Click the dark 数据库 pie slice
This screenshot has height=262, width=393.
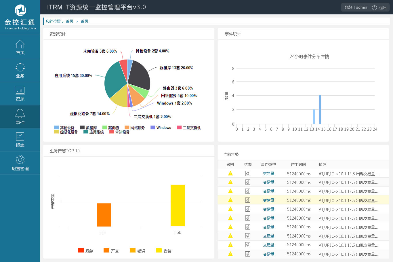coord(140,75)
